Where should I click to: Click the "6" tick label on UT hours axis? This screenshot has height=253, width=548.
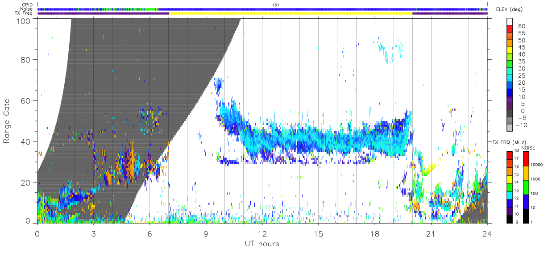pos(149,234)
